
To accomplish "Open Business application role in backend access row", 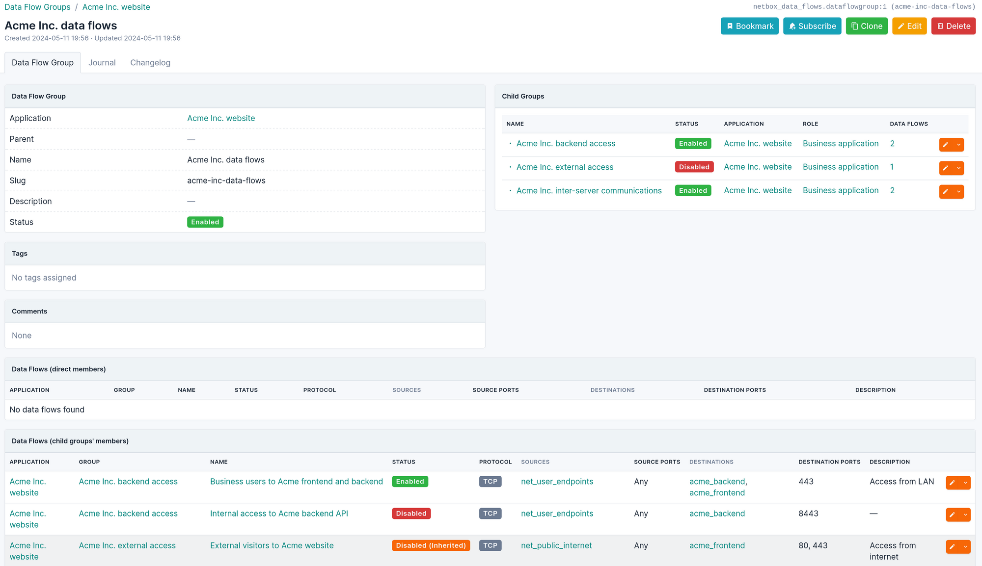I will 841,144.
